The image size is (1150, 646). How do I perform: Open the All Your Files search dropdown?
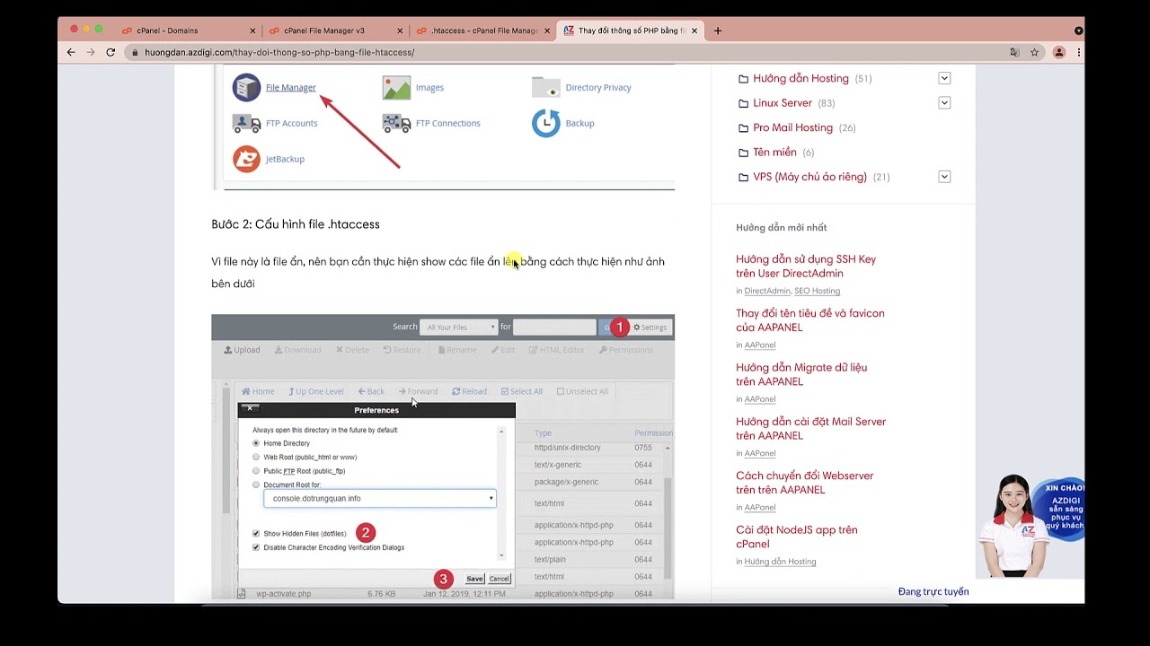pos(458,327)
